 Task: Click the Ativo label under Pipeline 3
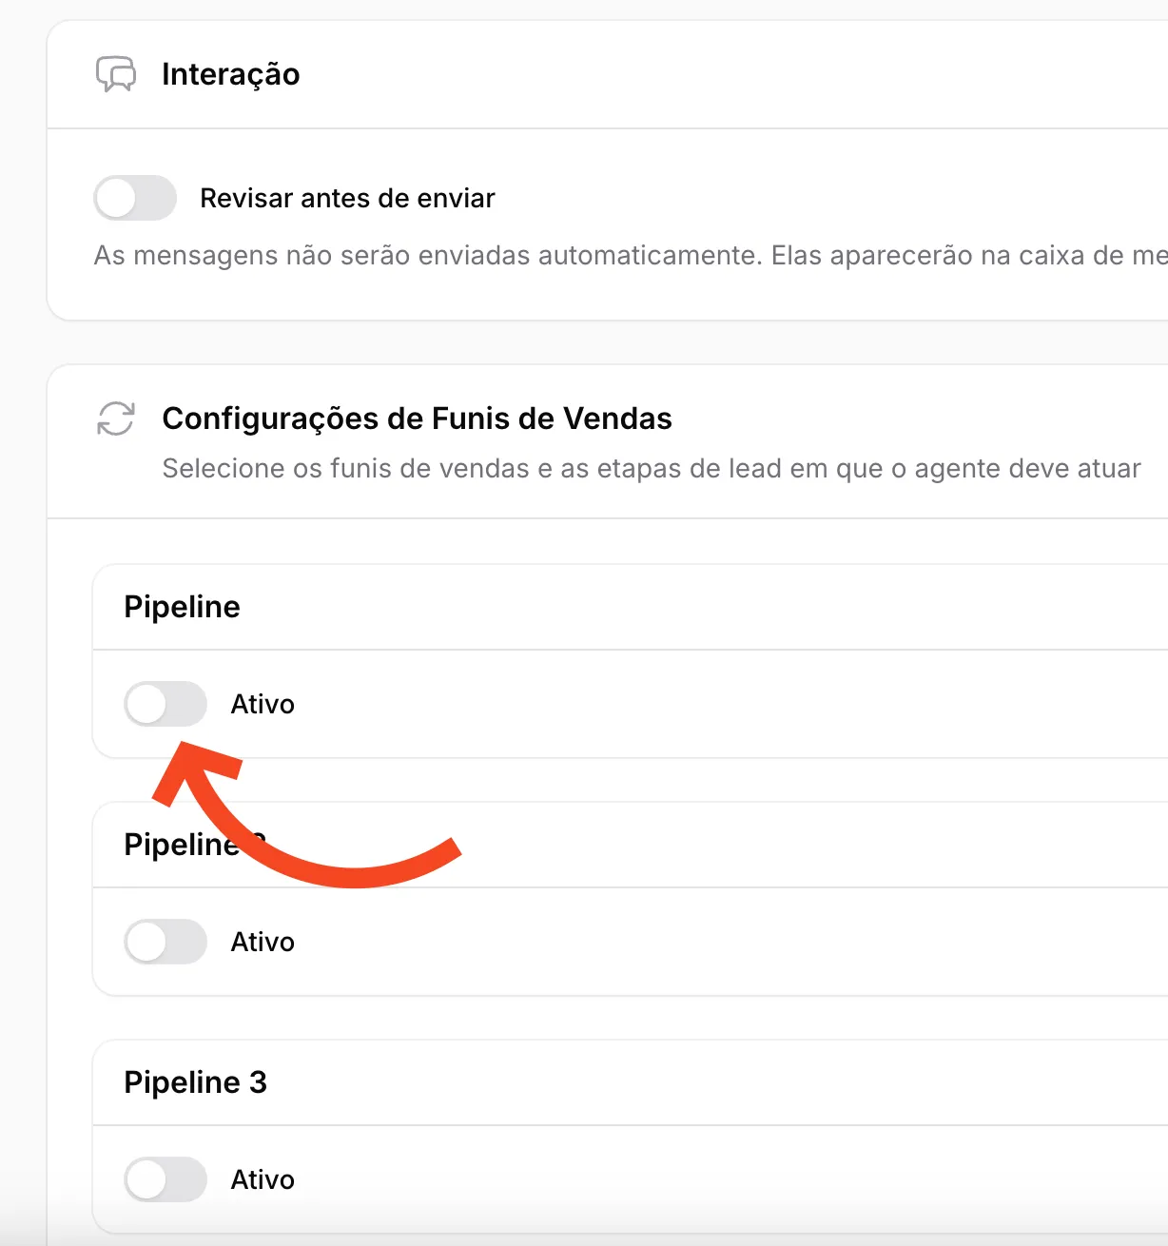[263, 1180]
